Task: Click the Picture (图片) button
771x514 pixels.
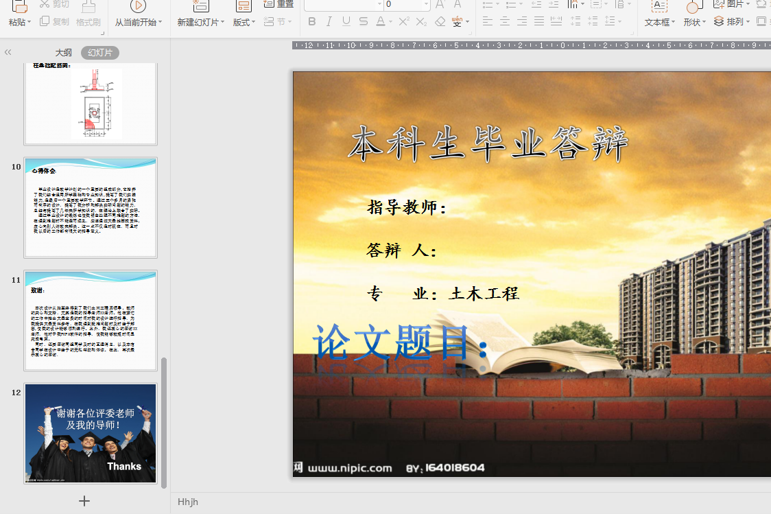Action: point(732,4)
